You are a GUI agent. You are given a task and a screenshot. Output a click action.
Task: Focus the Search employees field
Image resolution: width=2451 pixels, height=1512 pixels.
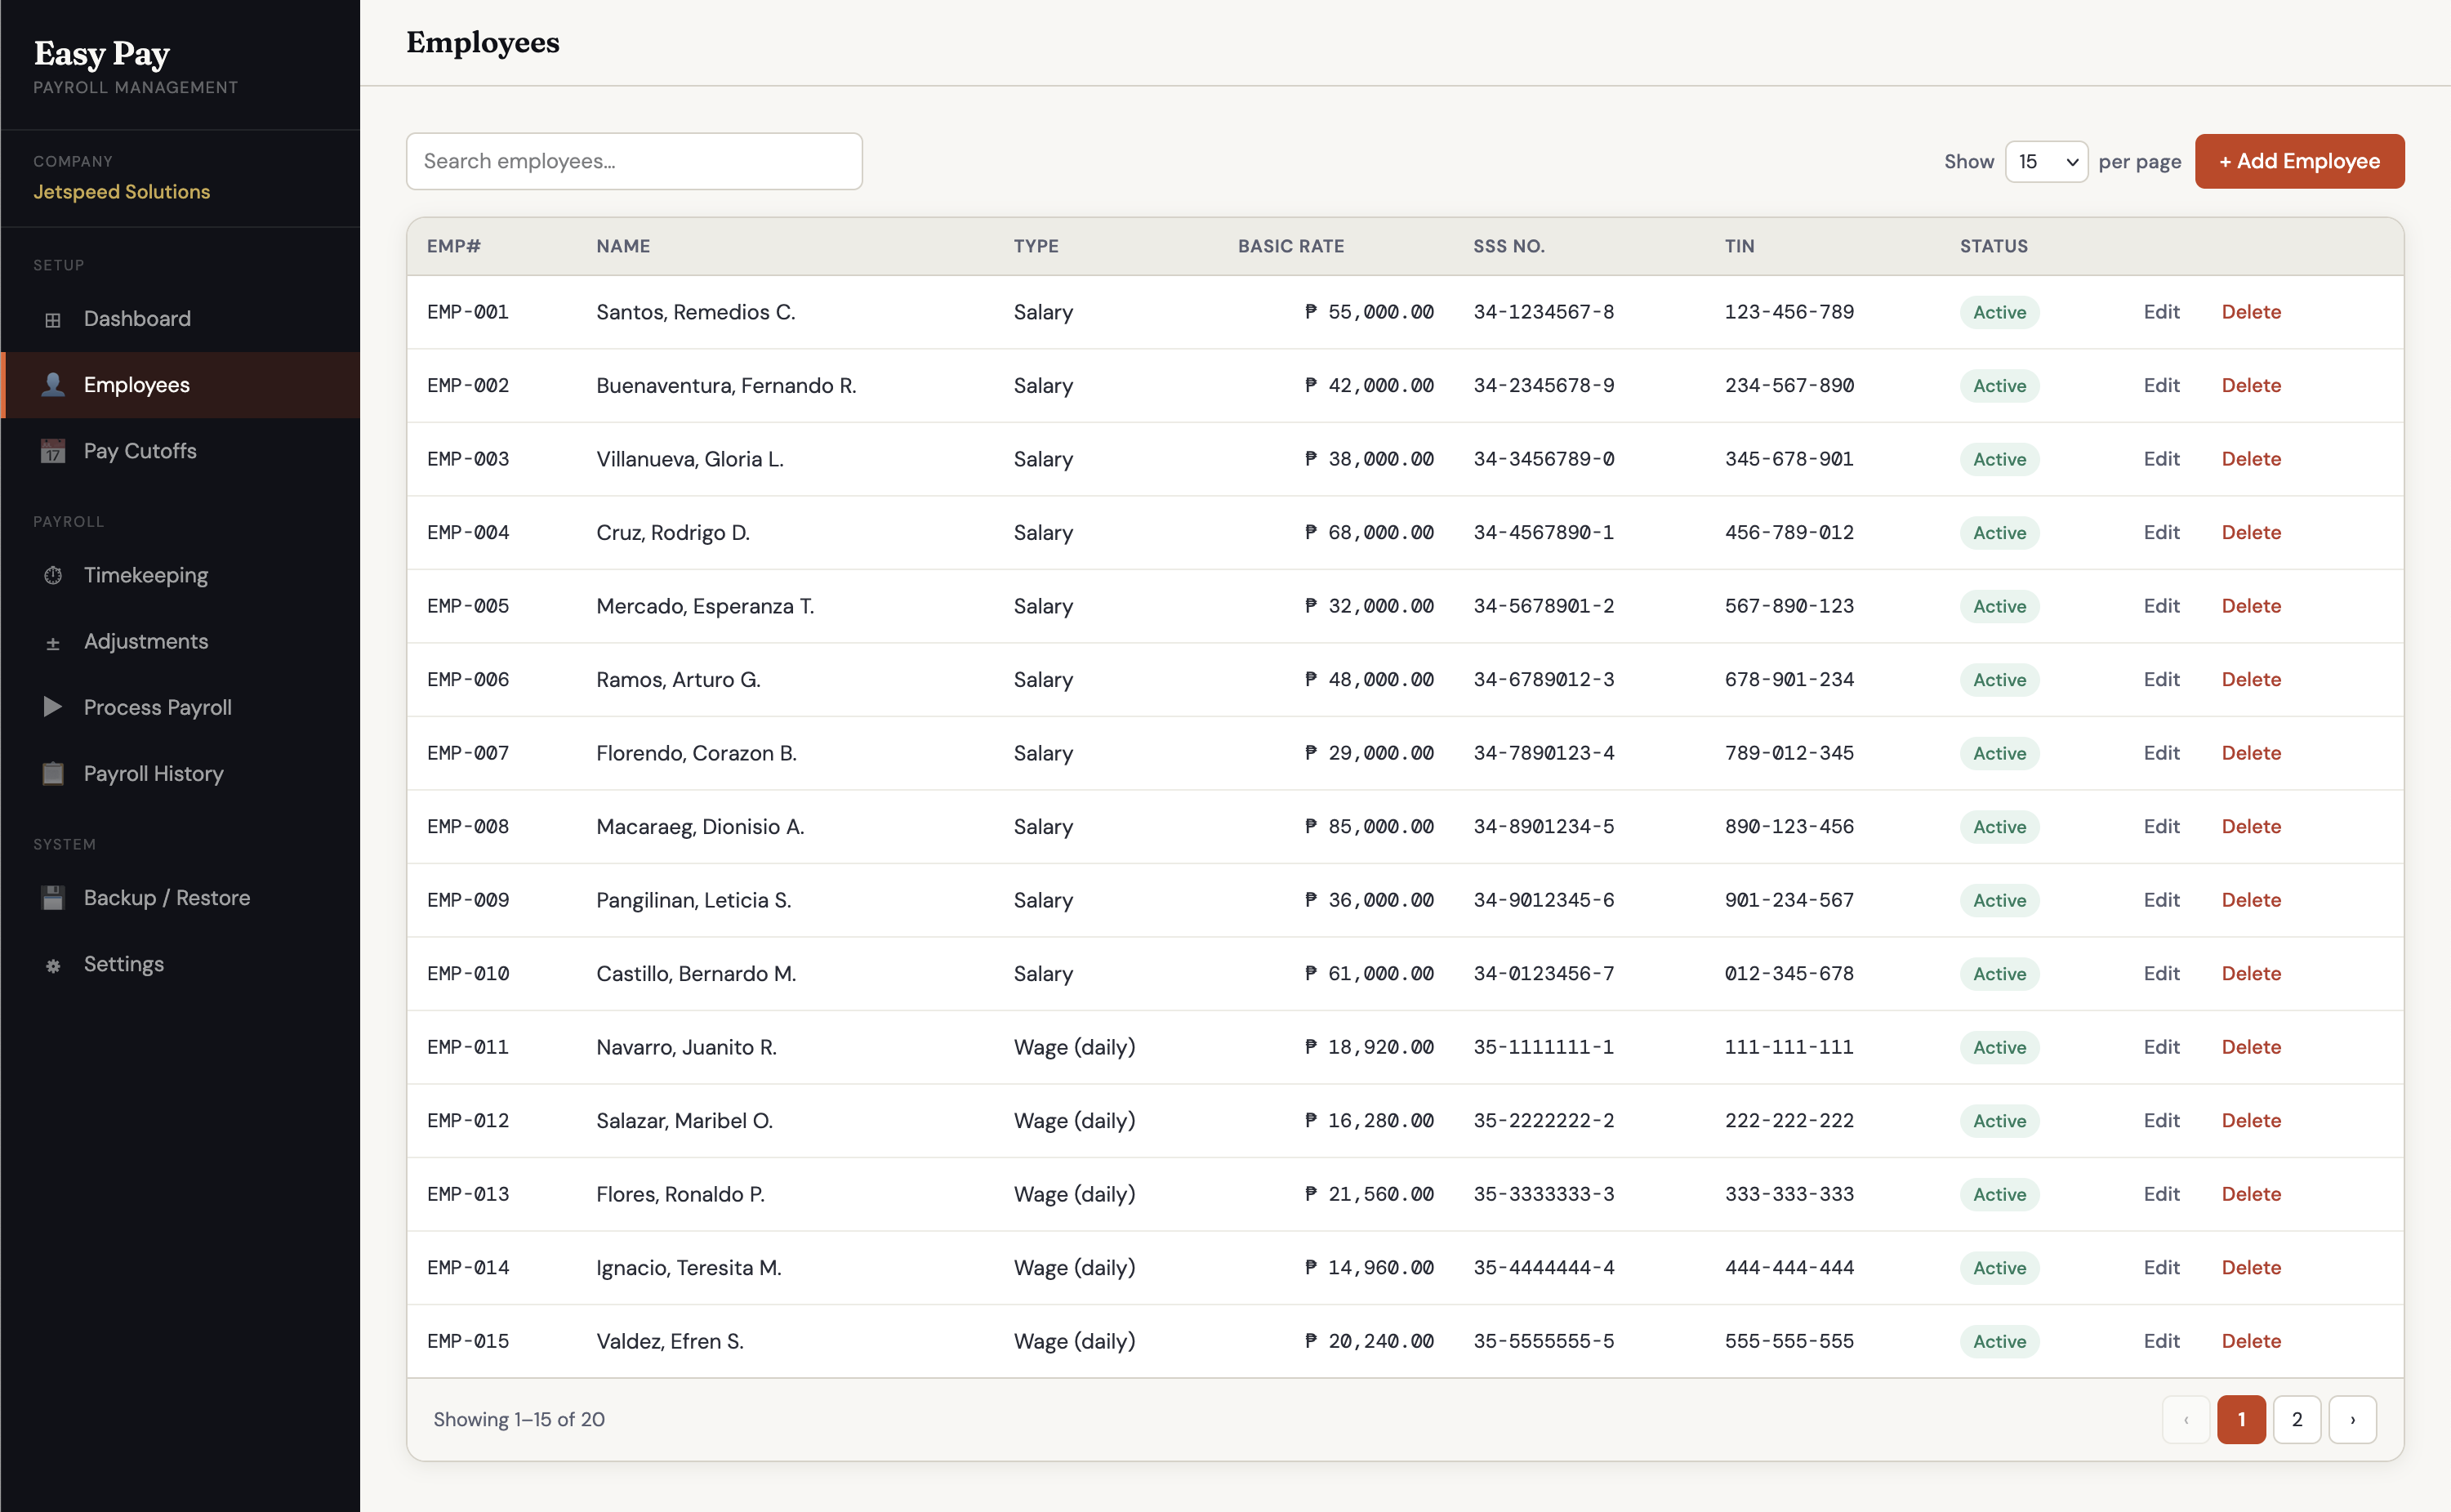click(634, 161)
